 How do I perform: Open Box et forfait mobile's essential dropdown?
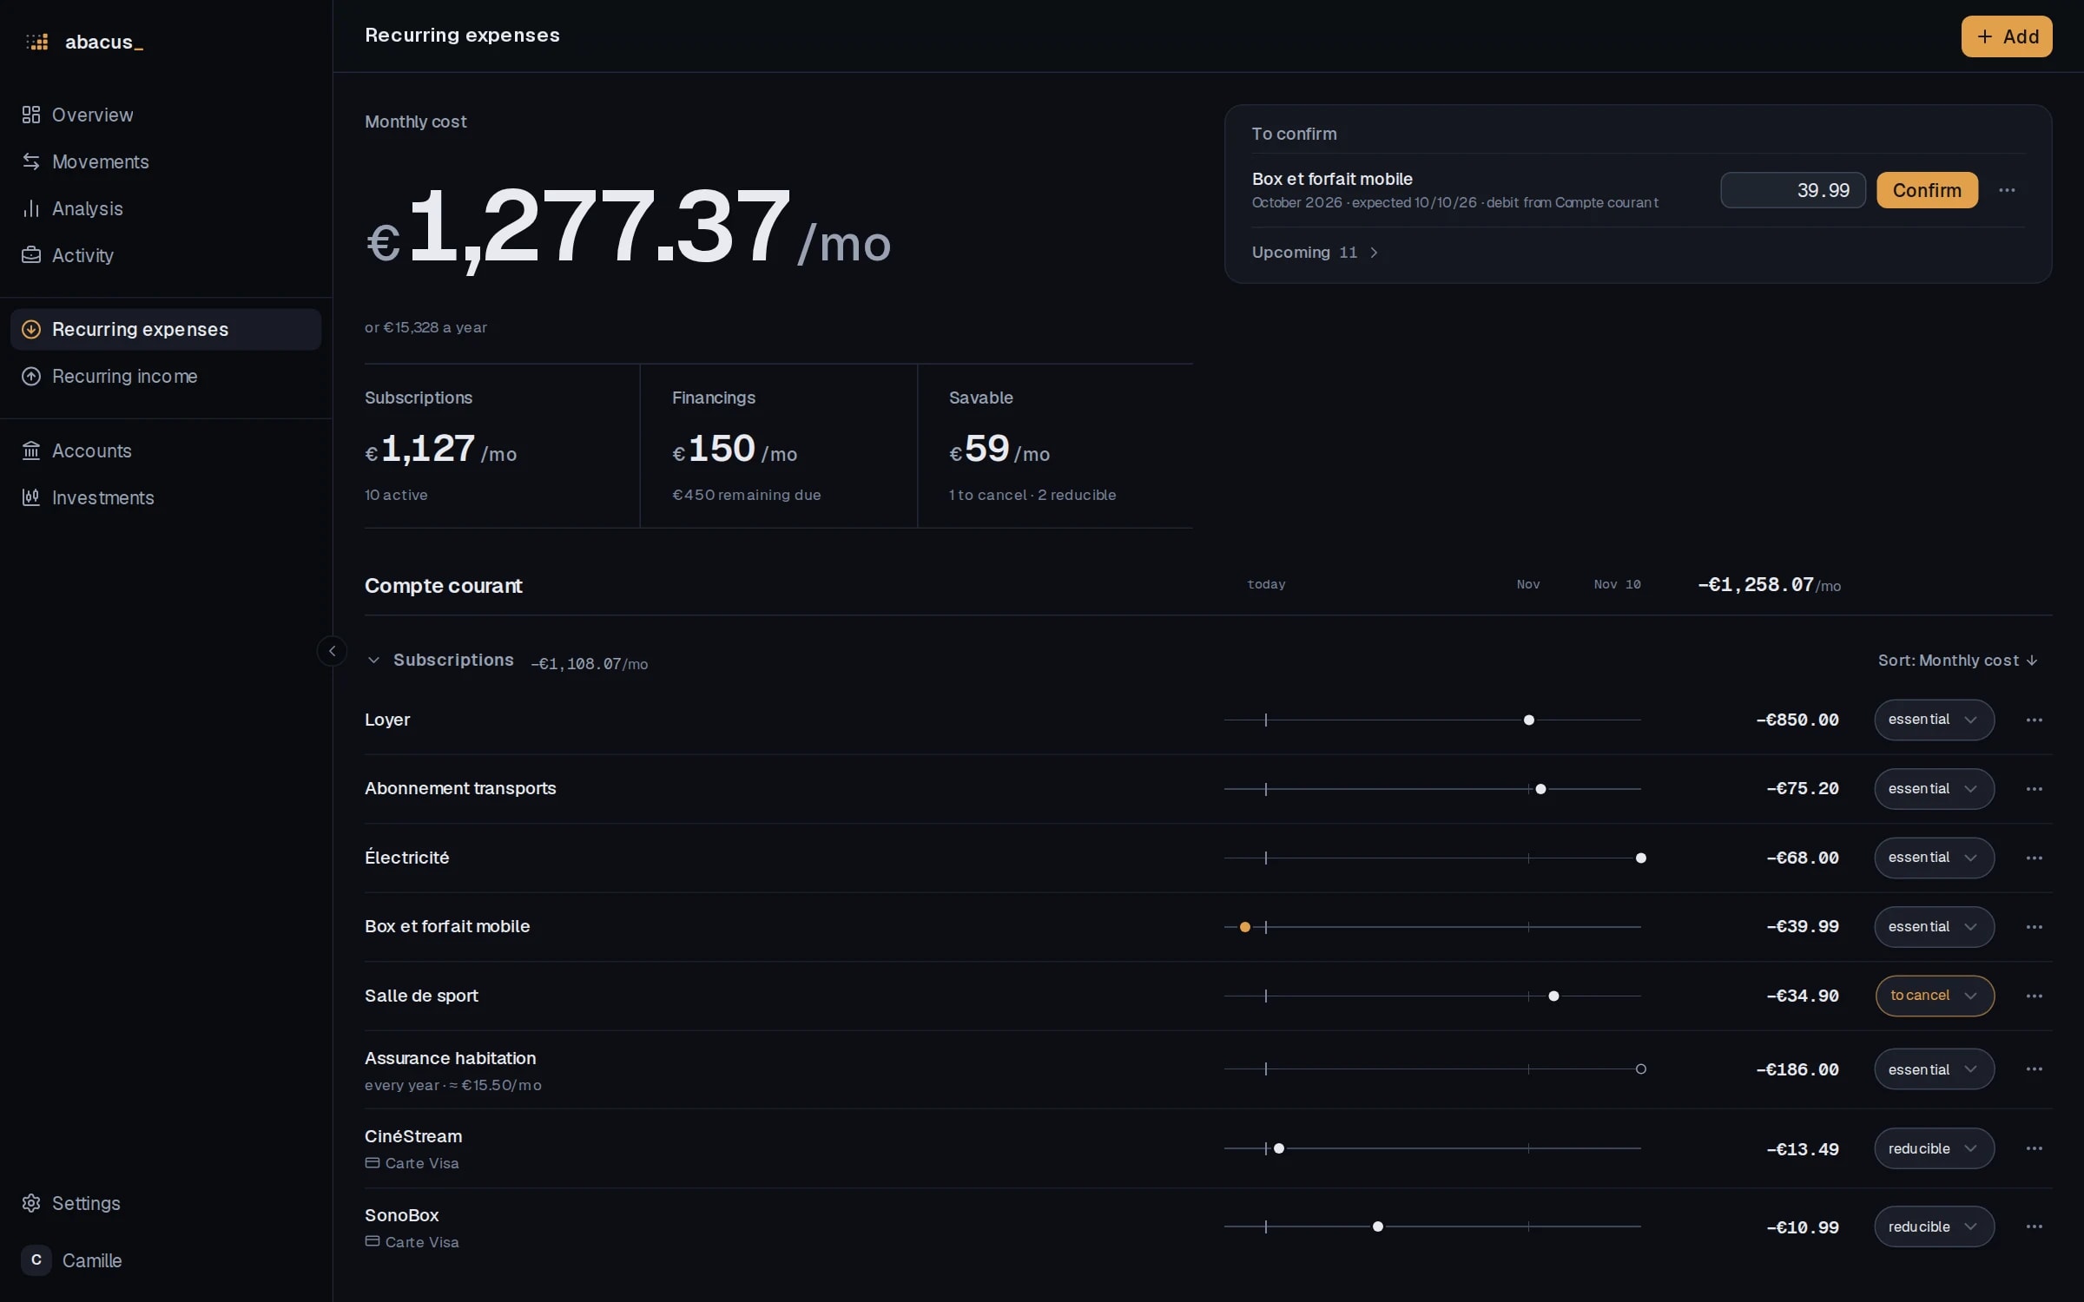pyautogui.click(x=1934, y=927)
